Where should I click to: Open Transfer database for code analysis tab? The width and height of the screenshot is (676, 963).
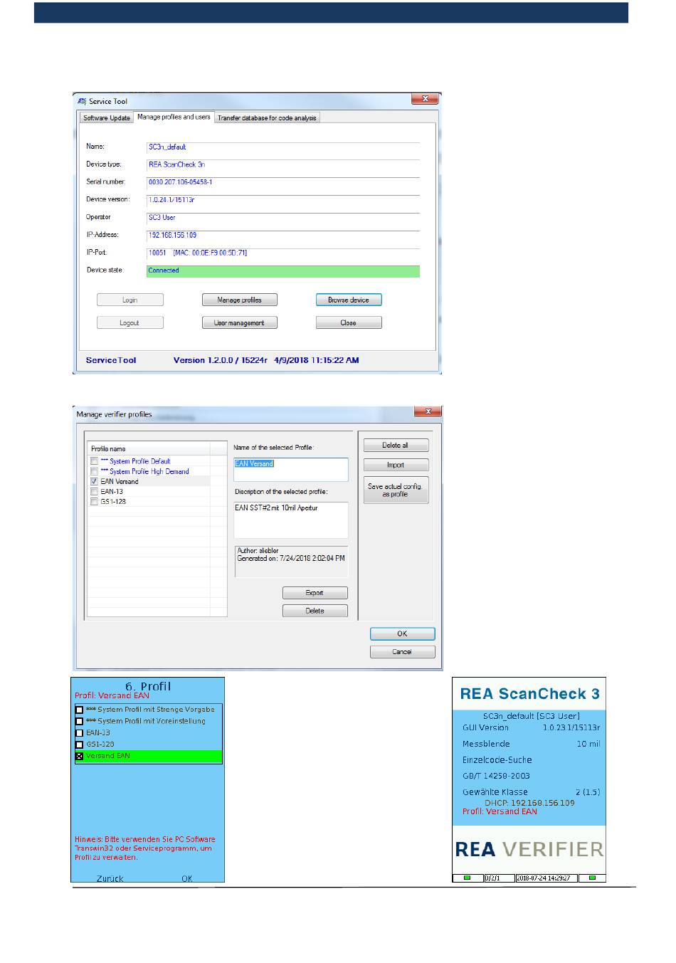click(267, 118)
